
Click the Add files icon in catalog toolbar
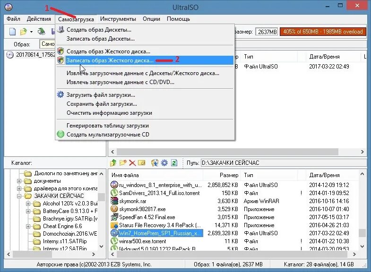(155, 162)
